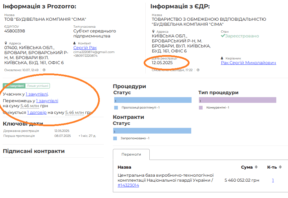Viewport: 288px width, 198px height.
Task: Sort wins table by Сума column
Action: 256,167
